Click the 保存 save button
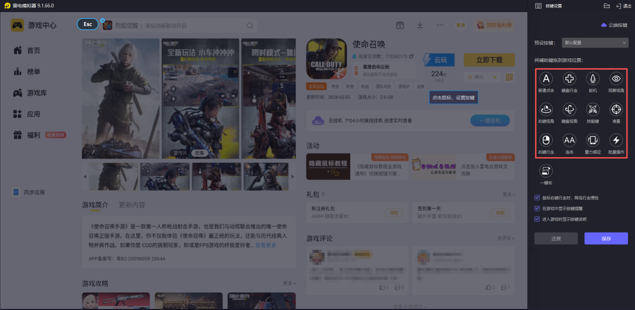The width and height of the screenshot is (635, 310). point(606,238)
